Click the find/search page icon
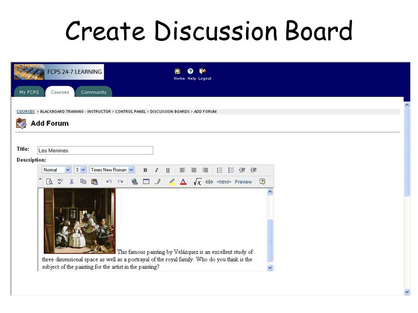 point(49,182)
